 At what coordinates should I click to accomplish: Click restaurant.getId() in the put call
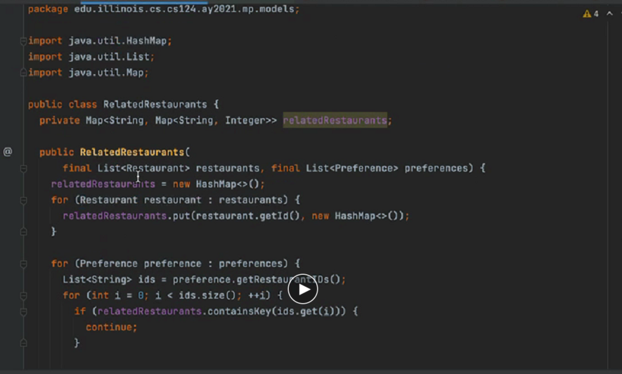click(247, 216)
